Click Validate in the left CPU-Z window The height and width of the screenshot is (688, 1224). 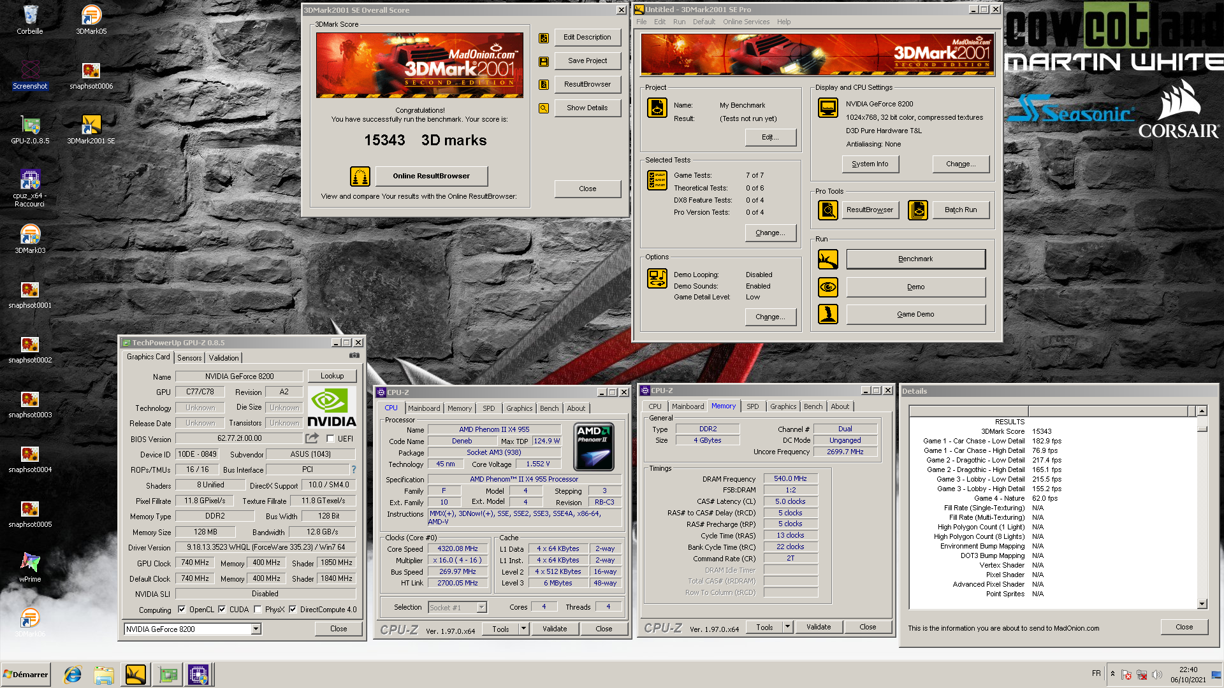554,629
